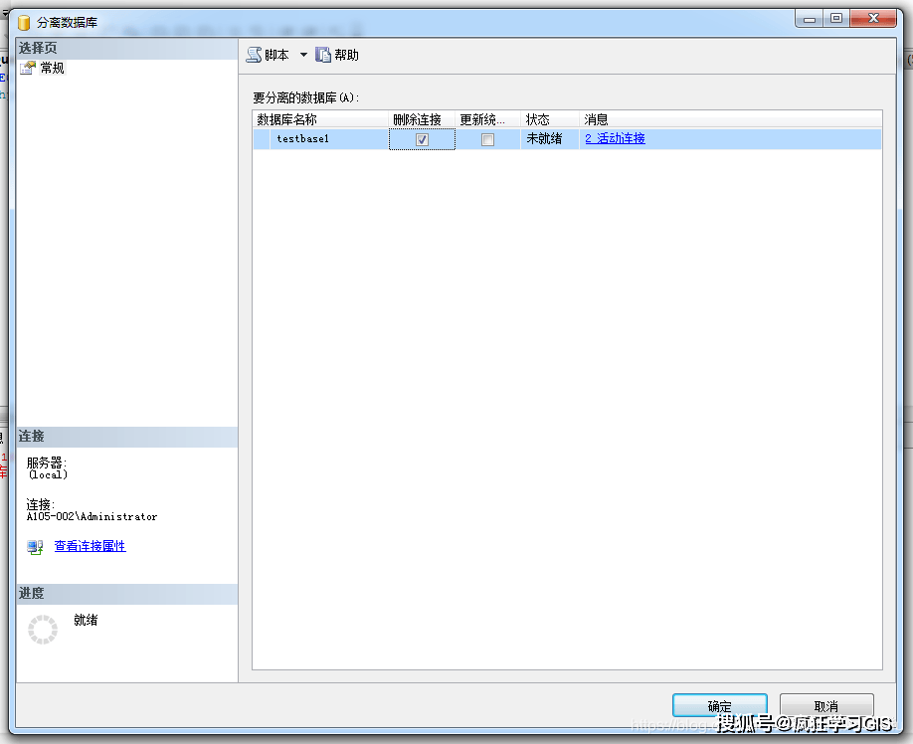Minimize the 分离数据库 window
Viewport: 913px width, 744px height.
809,19
